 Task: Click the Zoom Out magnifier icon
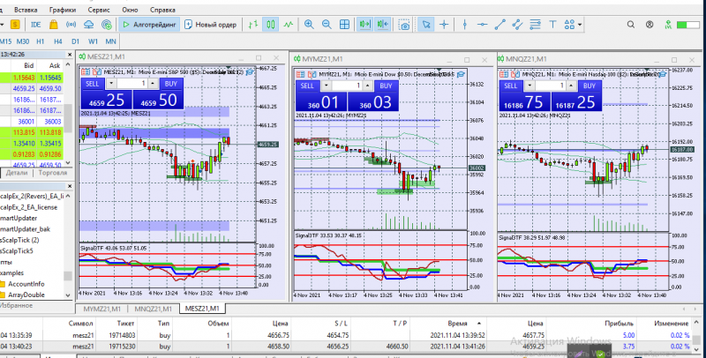(x=327, y=25)
